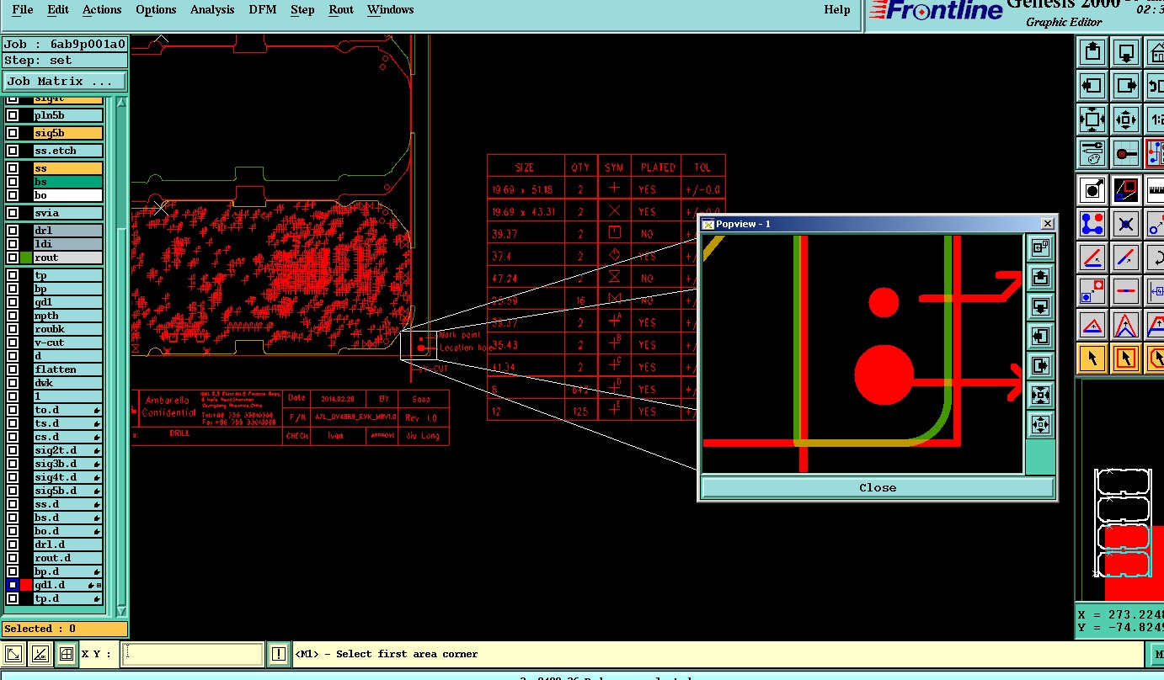Image resolution: width=1164 pixels, height=680 pixels.
Task: Click the squares copy/move icon
Action: pyautogui.click(x=1092, y=291)
